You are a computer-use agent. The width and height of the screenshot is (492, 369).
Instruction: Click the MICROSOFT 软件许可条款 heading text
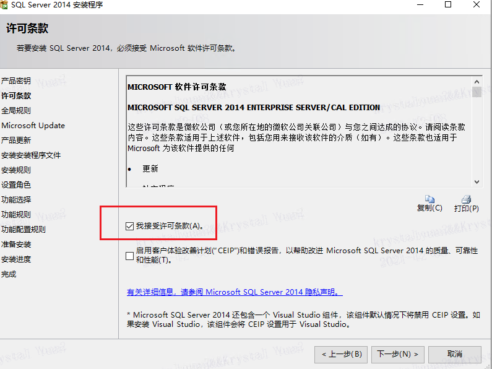point(176,87)
